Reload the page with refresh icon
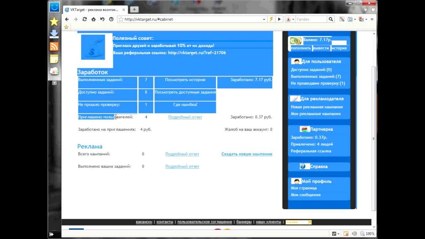 pos(85,19)
